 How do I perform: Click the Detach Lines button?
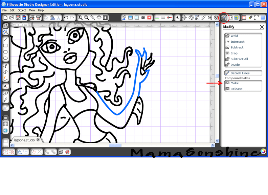pos(240,73)
